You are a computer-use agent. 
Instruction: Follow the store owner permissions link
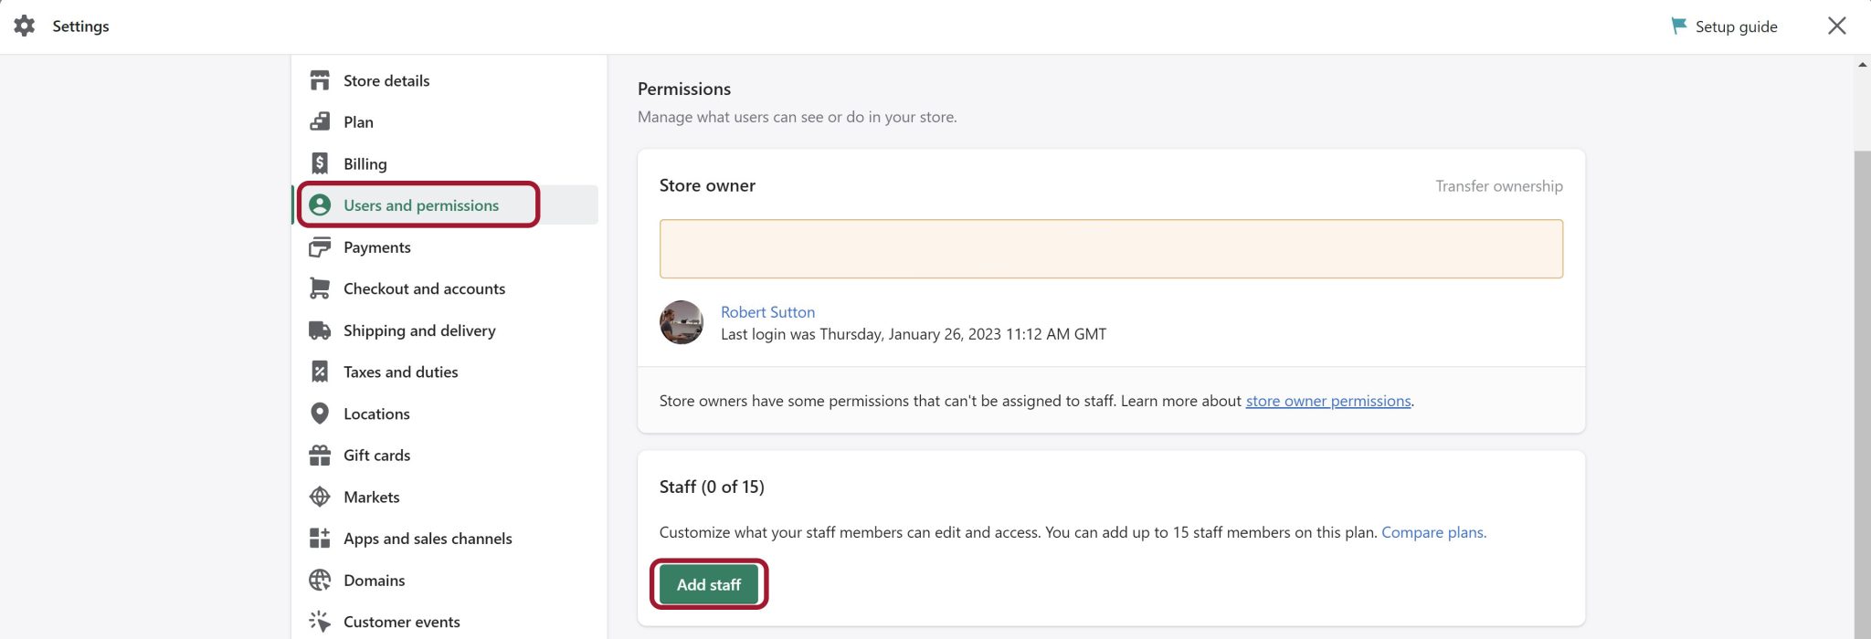click(1328, 401)
